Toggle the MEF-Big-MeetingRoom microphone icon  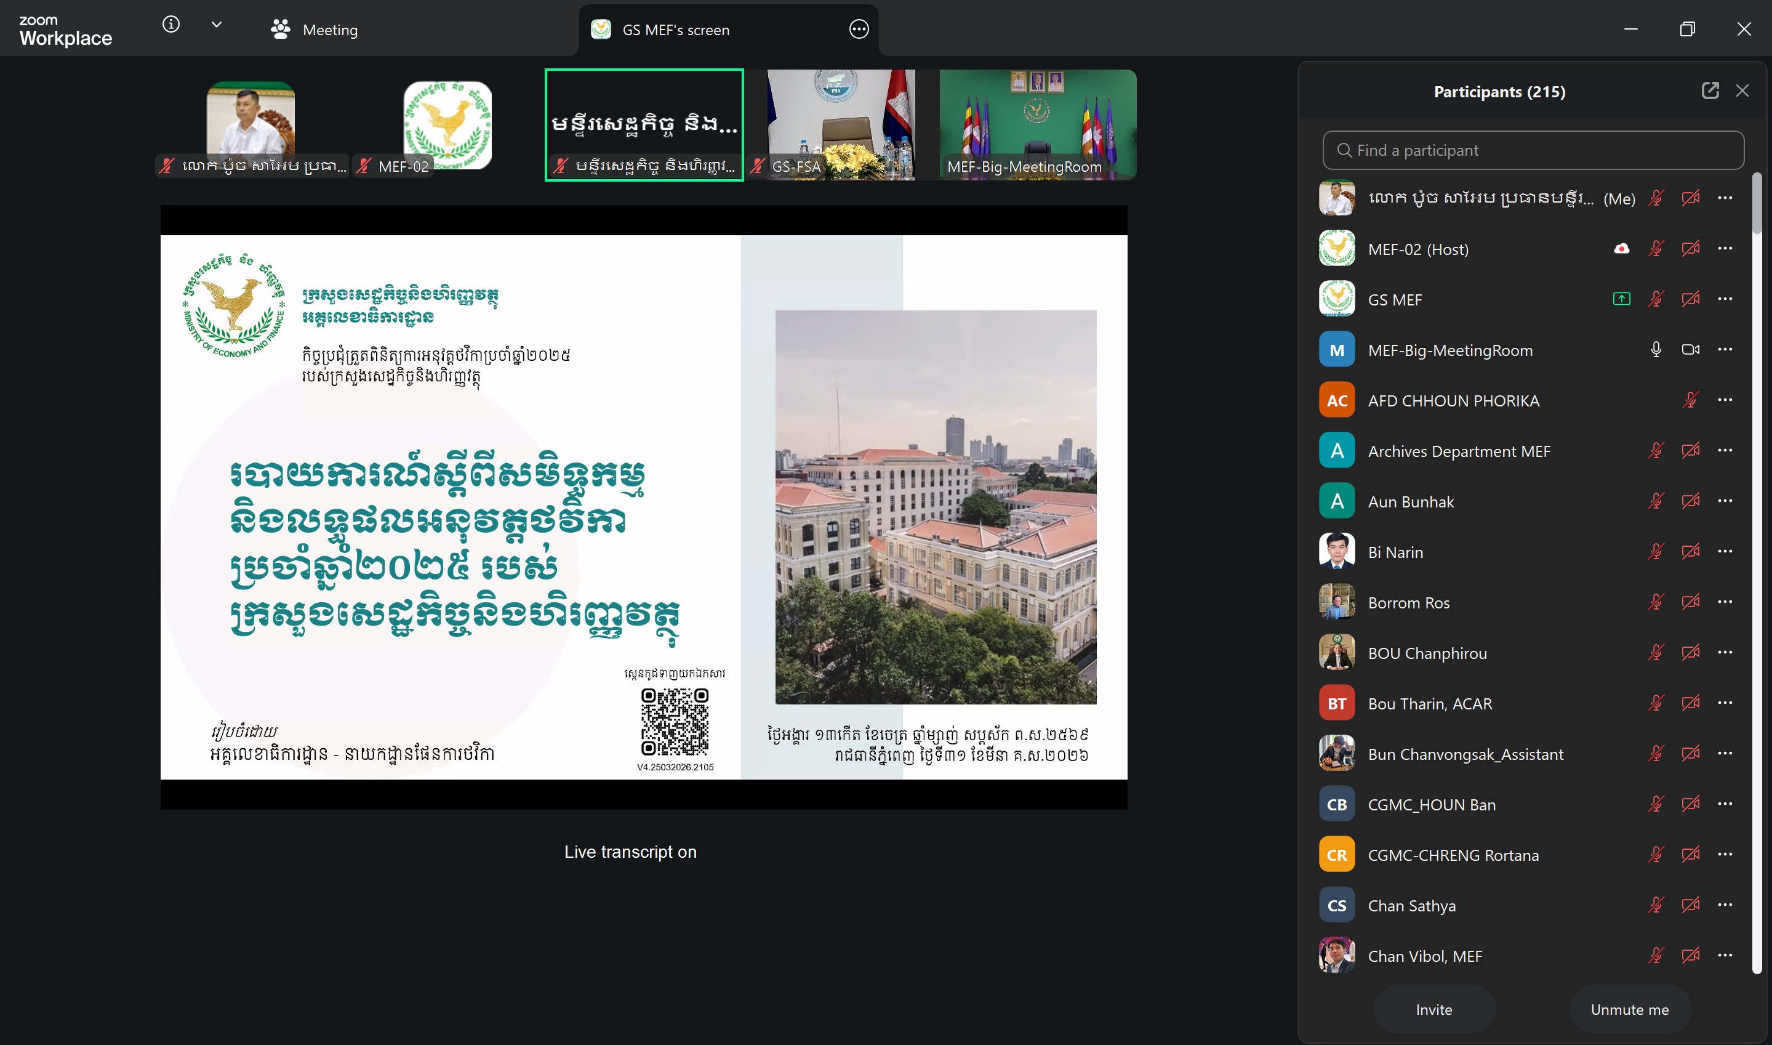[1656, 350]
